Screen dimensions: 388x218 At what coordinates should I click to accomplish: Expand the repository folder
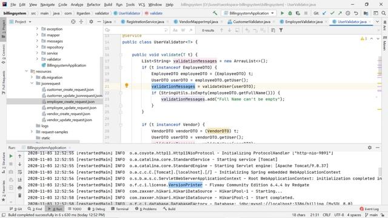[x=37, y=47]
